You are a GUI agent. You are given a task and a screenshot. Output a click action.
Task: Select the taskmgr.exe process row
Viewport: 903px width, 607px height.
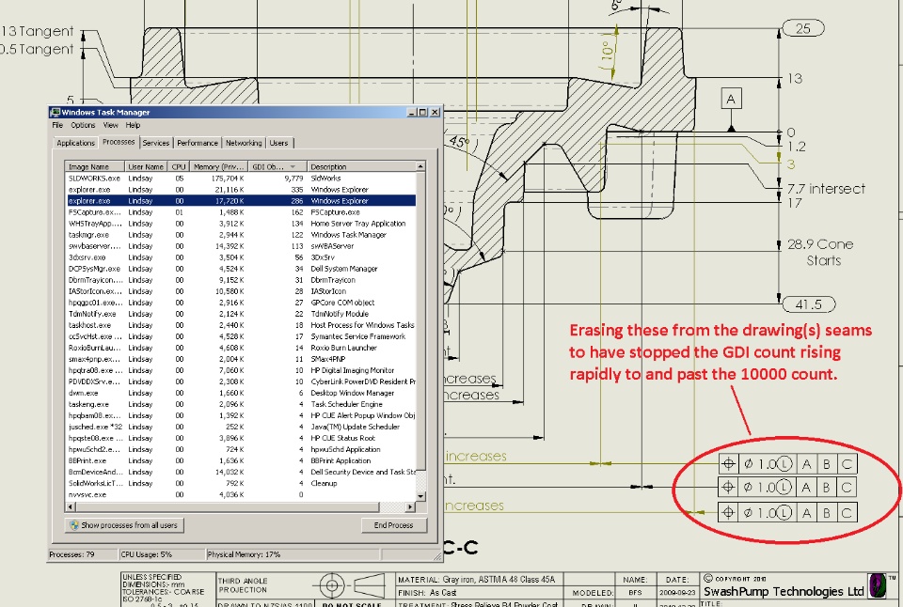(x=240, y=235)
